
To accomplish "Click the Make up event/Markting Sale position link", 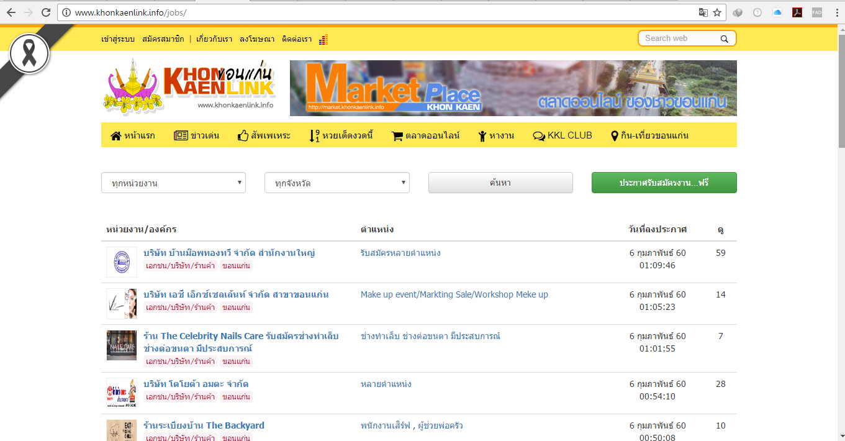I will (x=454, y=294).
